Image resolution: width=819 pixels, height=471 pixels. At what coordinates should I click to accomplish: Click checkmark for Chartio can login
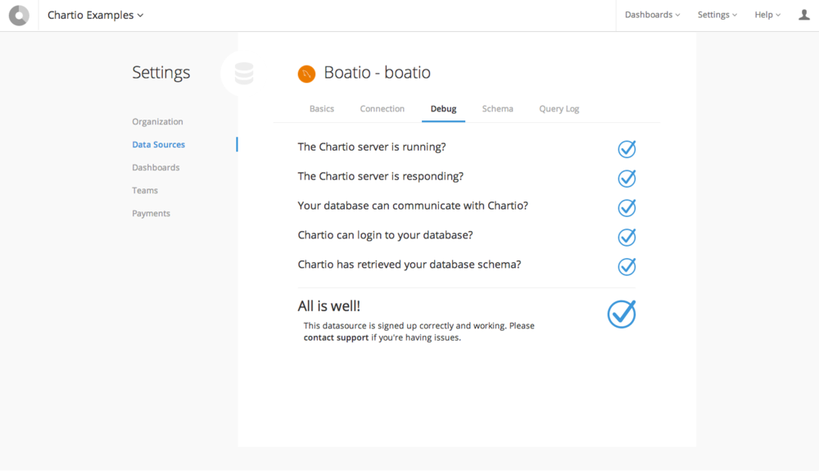pyautogui.click(x=627, y=237)
